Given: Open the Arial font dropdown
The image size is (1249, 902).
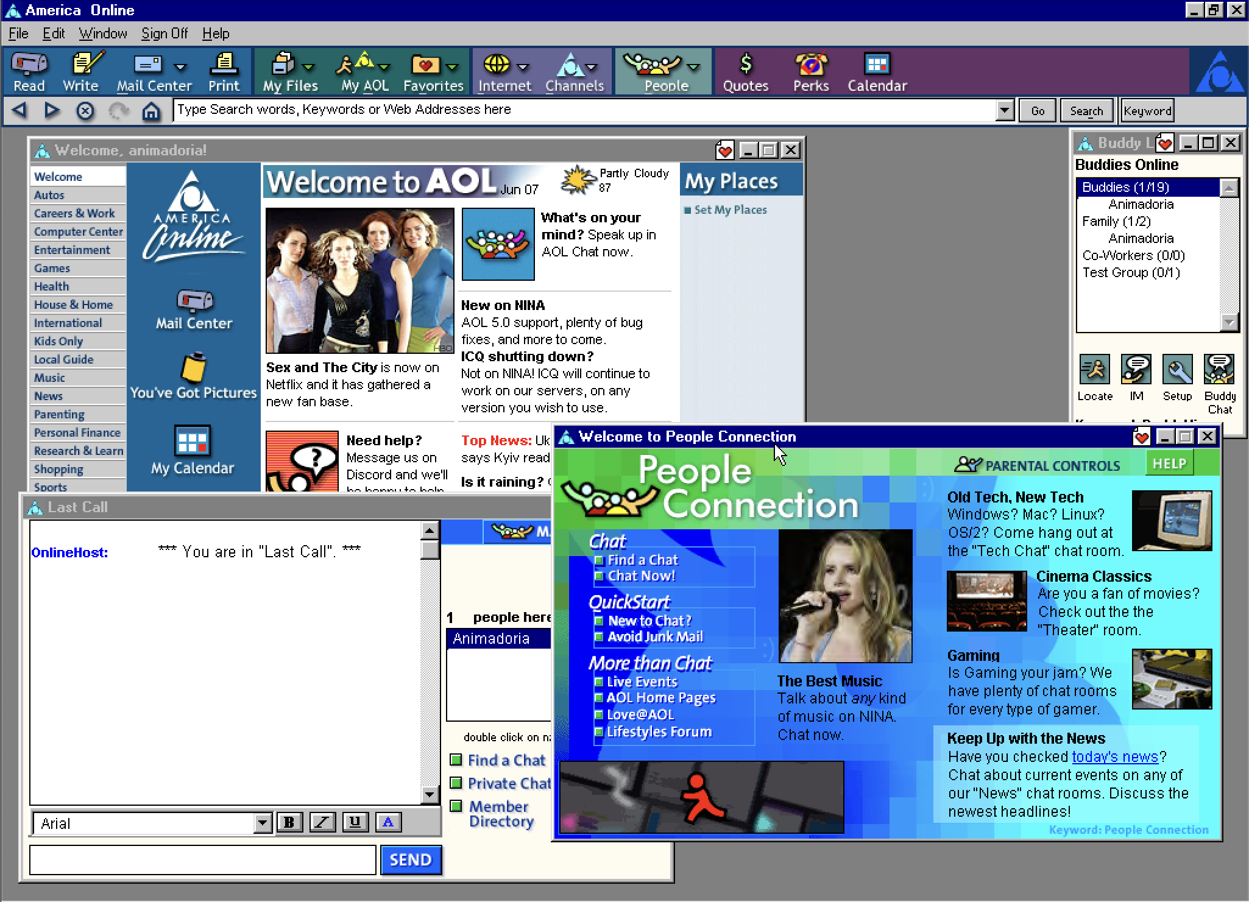Looking at the screenshot, I should coord(262,823).
